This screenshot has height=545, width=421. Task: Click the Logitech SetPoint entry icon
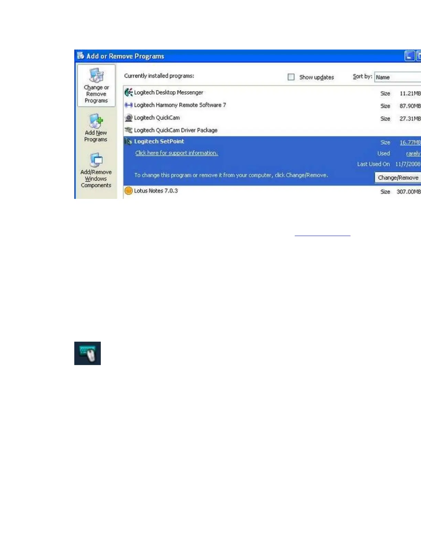coord(128,141)
